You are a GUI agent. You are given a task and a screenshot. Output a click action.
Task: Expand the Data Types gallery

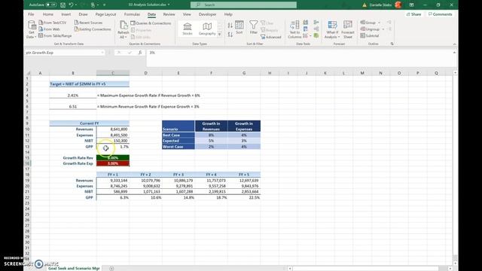(x=219, y=35)
